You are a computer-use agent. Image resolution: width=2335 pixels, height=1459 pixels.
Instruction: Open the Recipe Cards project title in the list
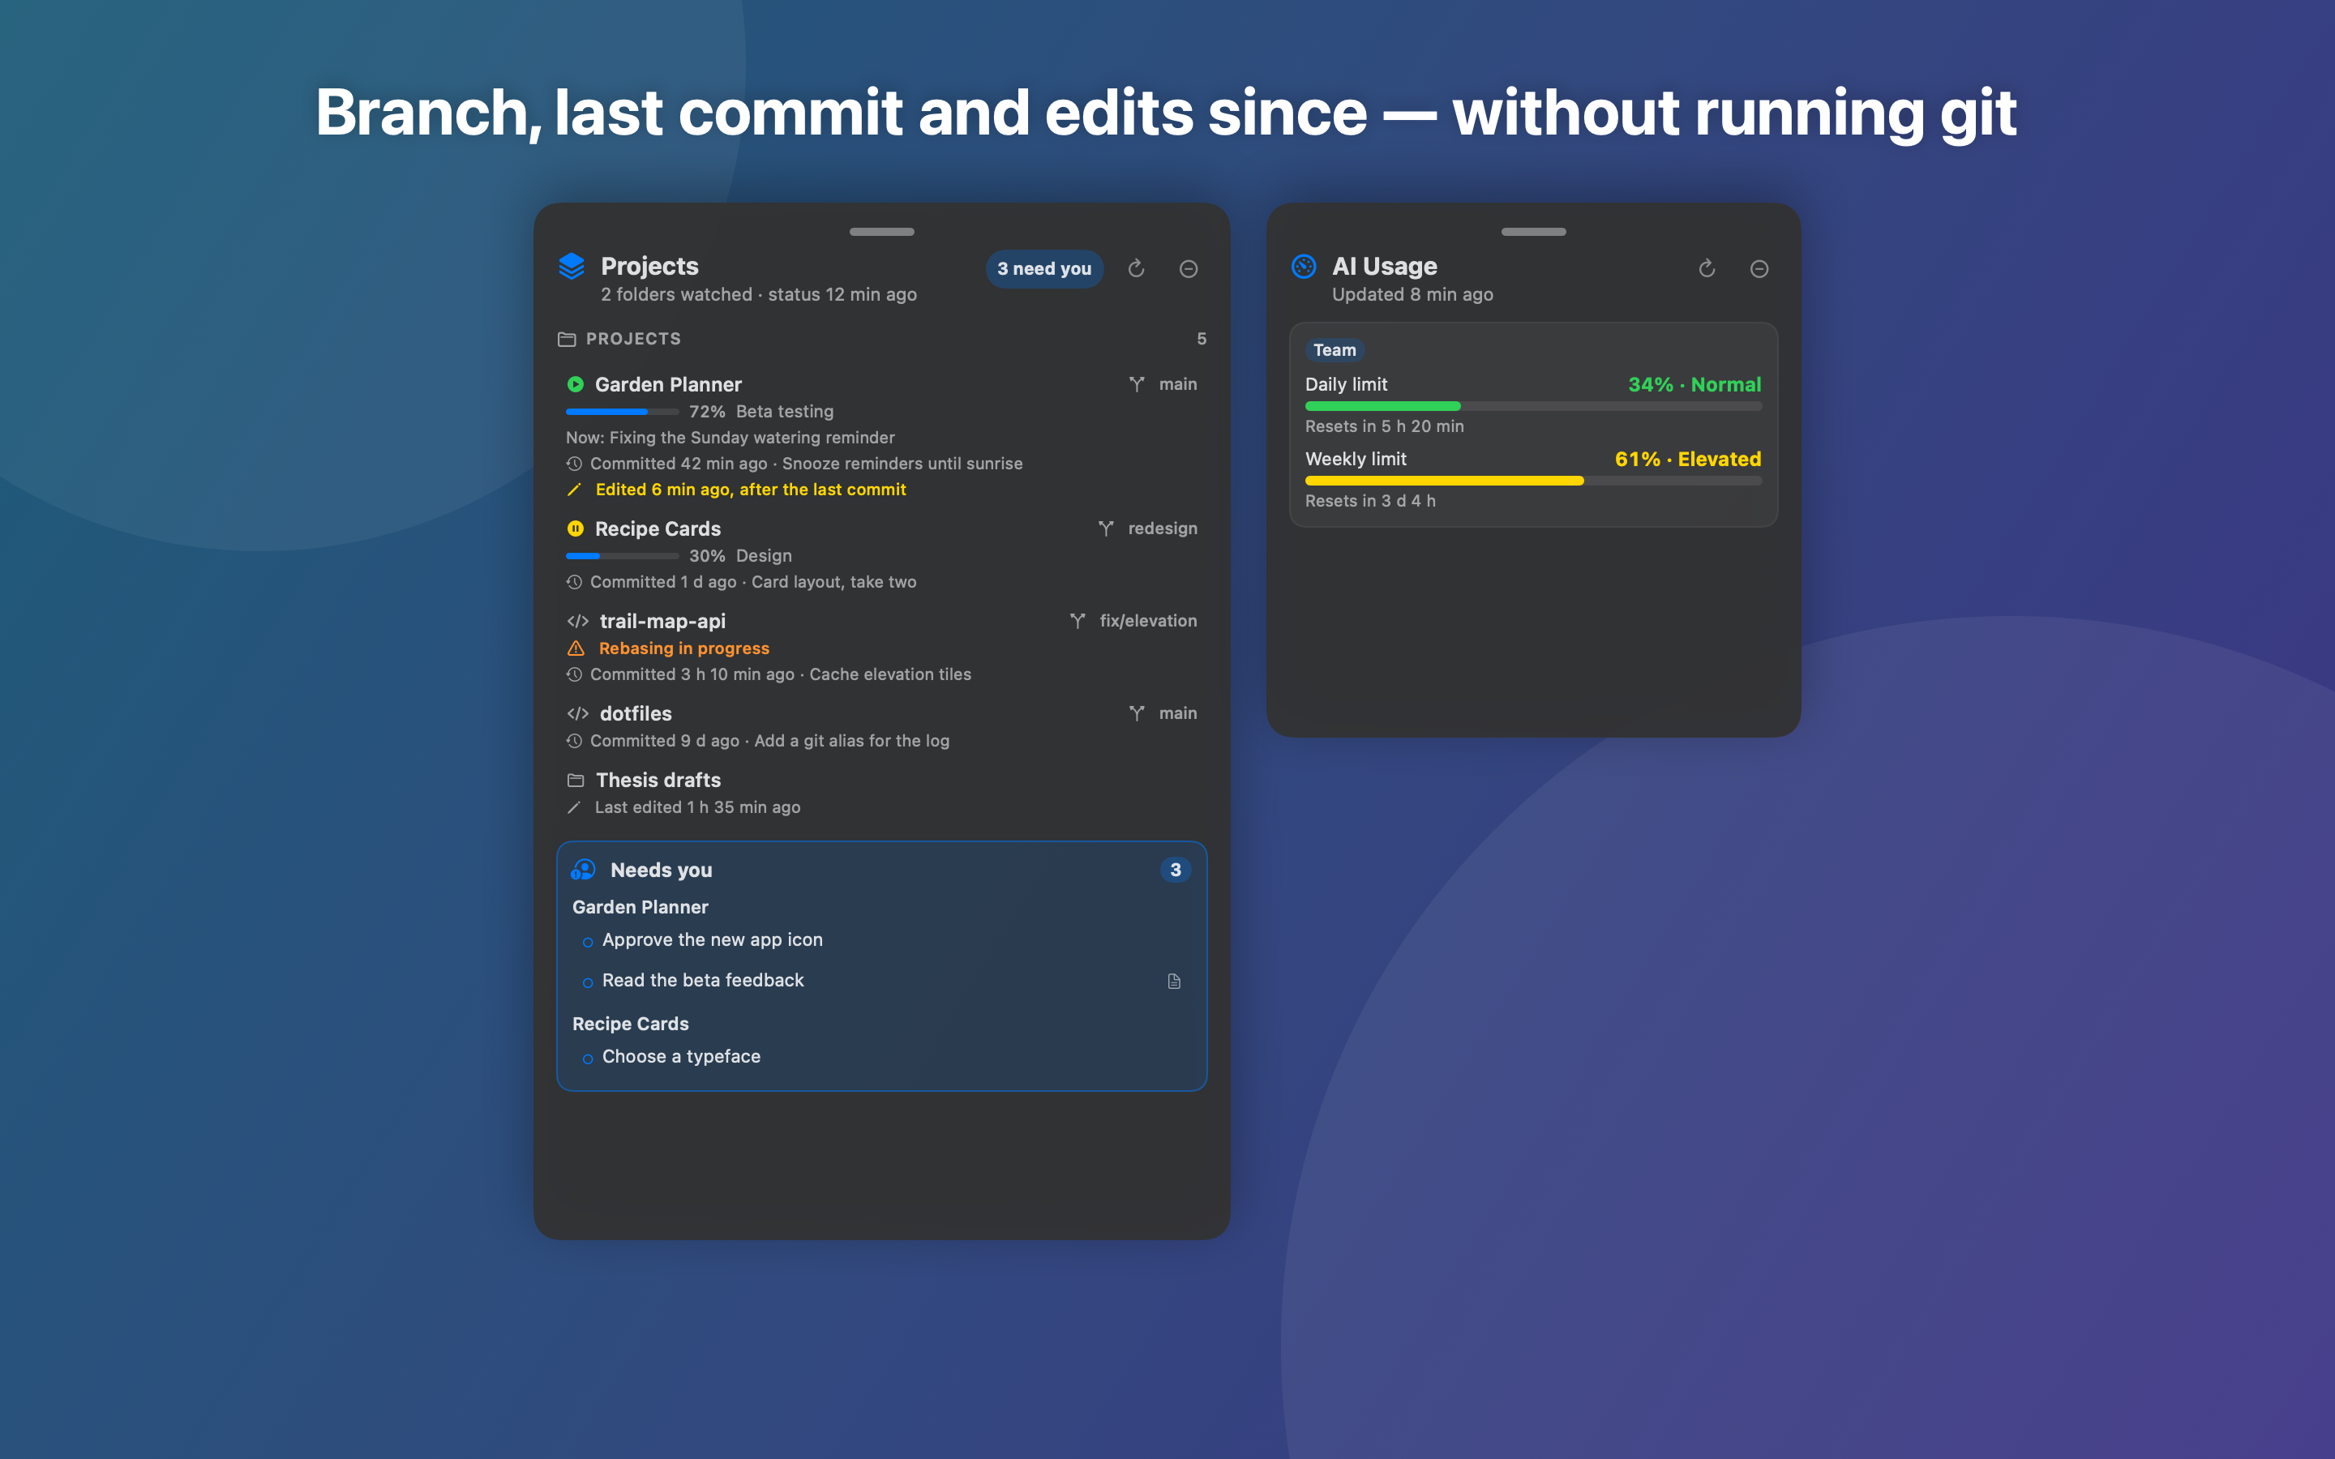point(658,528)
